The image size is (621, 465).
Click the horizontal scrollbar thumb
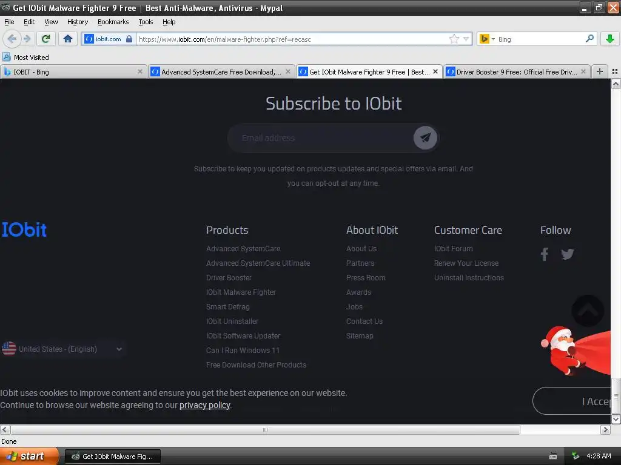[x=265, y=430]
